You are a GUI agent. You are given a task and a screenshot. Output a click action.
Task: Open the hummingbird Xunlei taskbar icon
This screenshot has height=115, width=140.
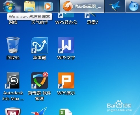(115, 6)
